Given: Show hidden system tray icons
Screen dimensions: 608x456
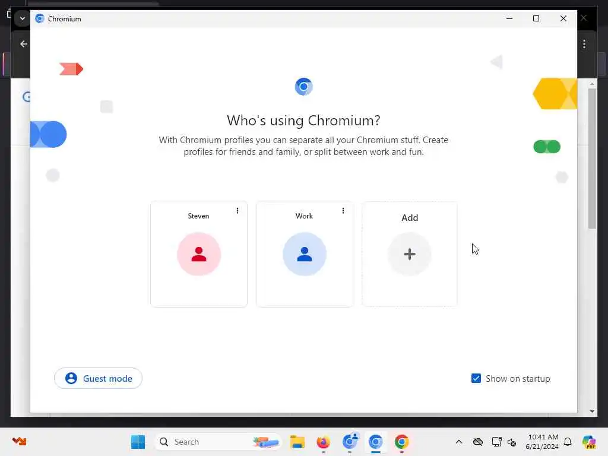Looking at the screenshot, I should point(459,442).
